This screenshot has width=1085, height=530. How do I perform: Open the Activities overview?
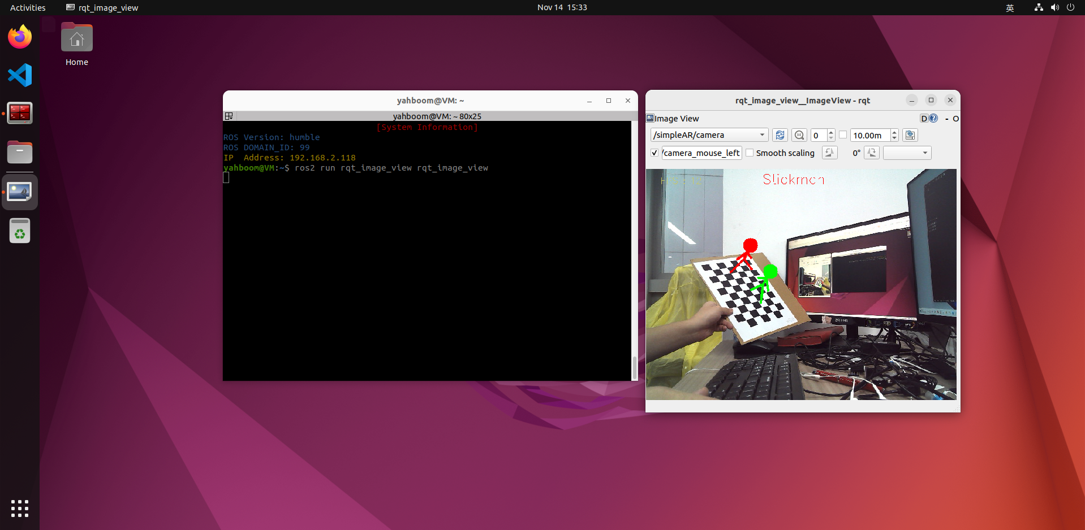pyautogui.click(x=28, y=7)
